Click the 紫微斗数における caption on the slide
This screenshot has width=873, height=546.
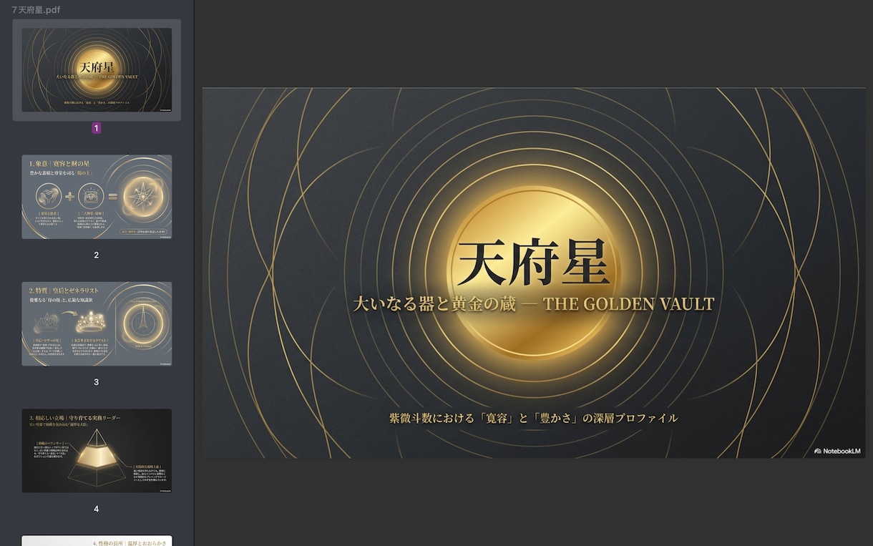coord(533,418)
